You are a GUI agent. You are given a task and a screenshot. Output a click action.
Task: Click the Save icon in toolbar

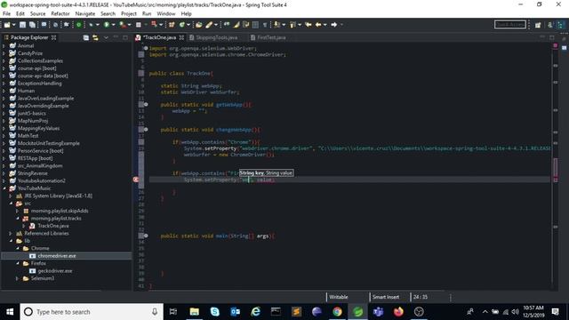click(22, 25)
